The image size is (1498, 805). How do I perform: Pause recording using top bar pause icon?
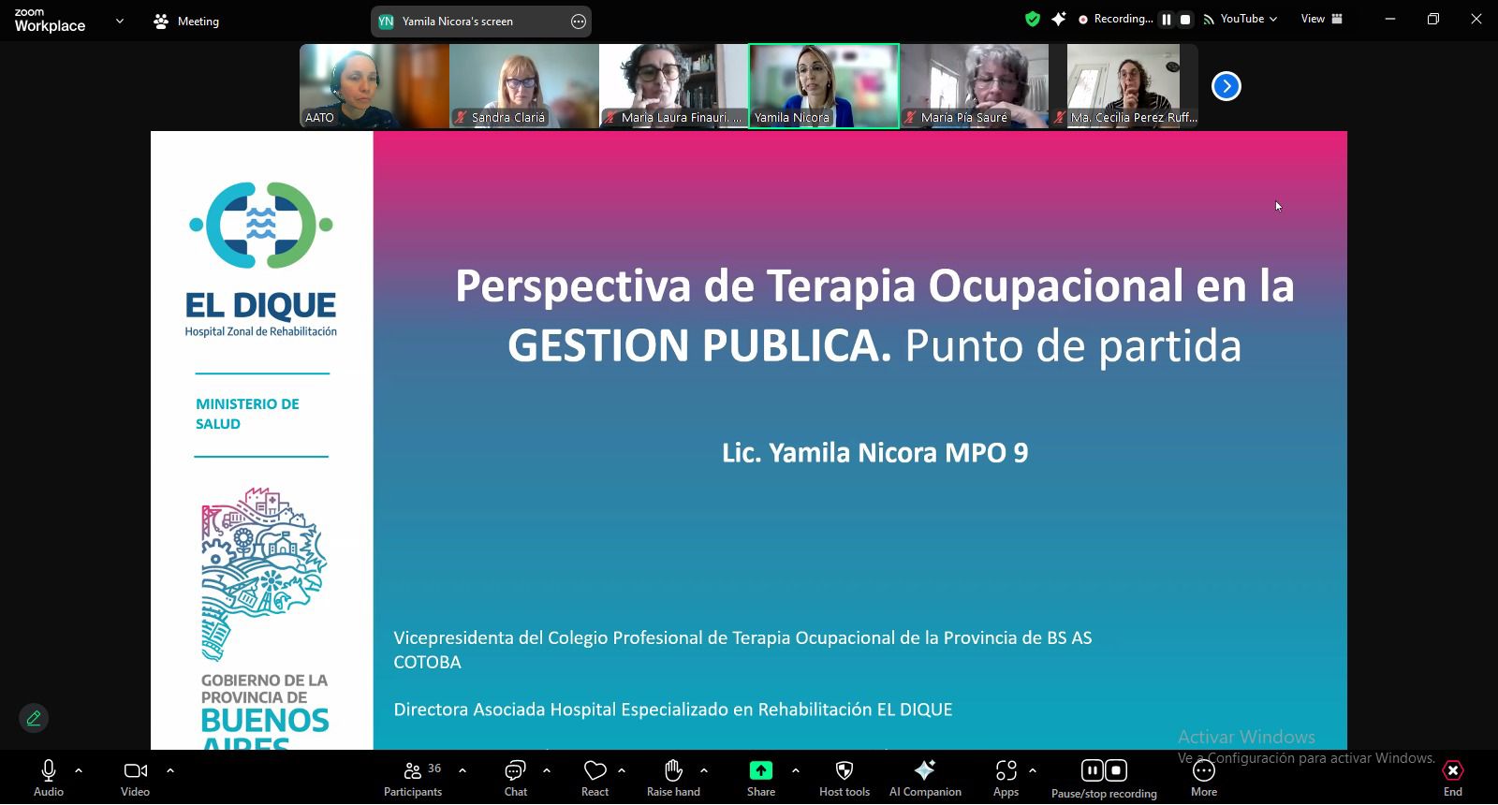[1167, 19]
